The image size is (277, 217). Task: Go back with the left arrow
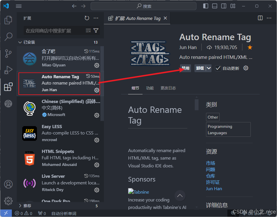(x=74, y=6)
